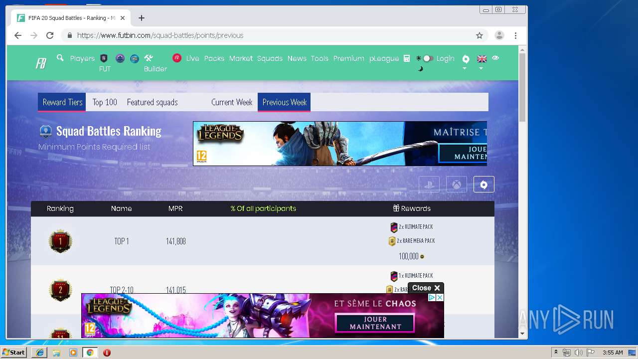This screenshot has height=359, width=638.
Task: Go back in Chrome
Action: click(18, 35)
